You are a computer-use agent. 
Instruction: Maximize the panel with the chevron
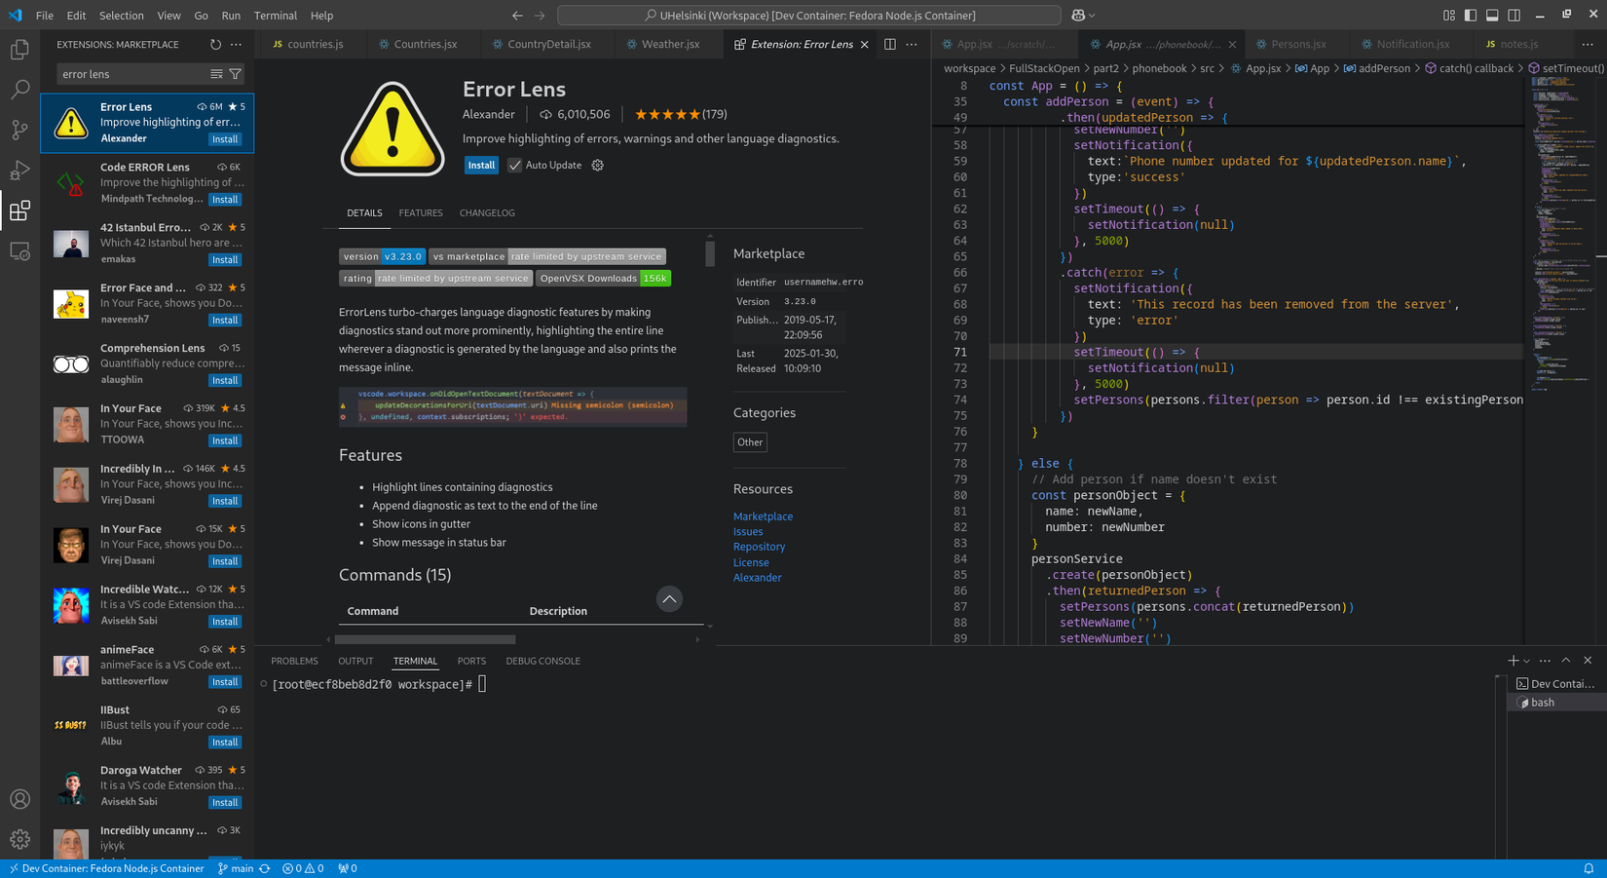point(1565,660)
